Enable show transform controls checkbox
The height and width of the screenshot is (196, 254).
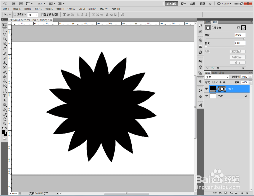click(x=42, y=15)
